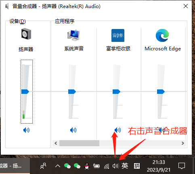Click the applications scrollbar right arrow

[182, 143]
